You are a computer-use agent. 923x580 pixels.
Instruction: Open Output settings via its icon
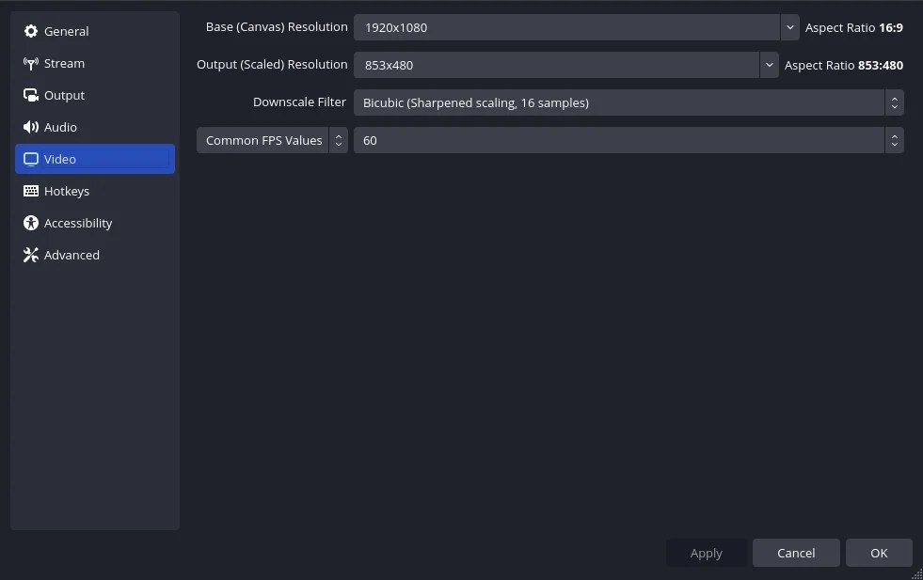(x=30, y=95)
